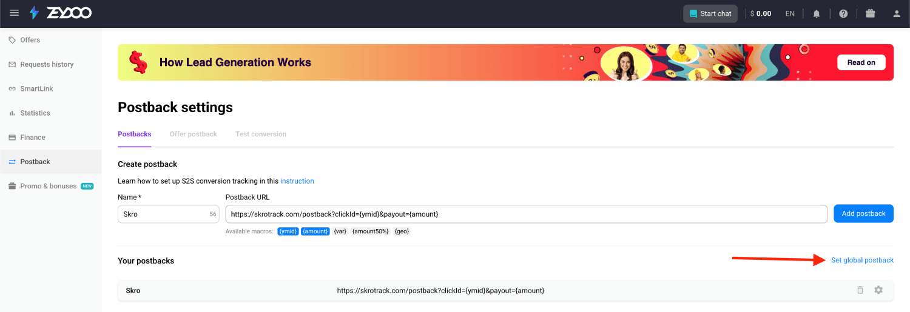Toggle the {amount50%} macro chip
Image resolution: width=910 pixels, height=312 pixels.
coord(370,231)
